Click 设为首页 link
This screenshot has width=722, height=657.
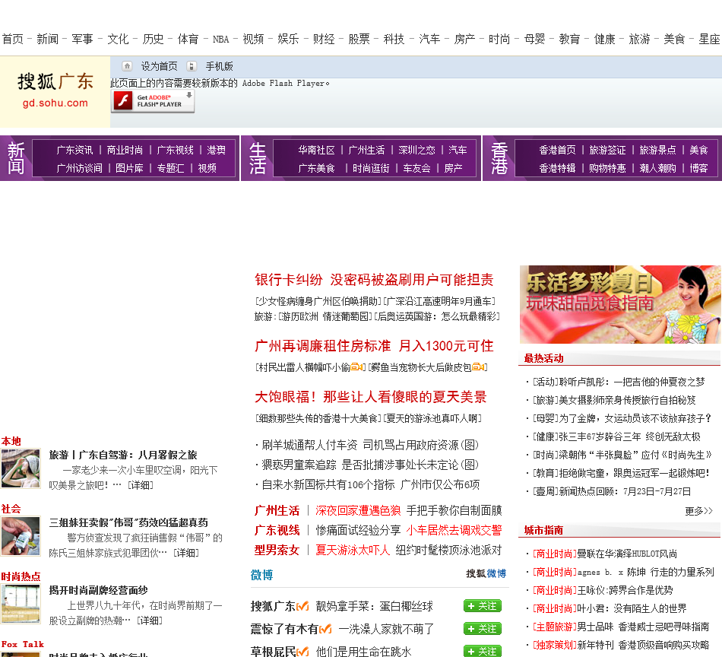pos(159,66)
